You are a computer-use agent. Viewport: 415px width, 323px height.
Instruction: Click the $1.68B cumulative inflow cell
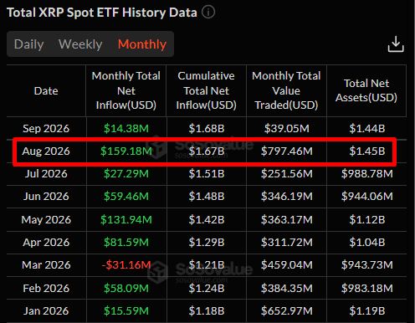click(207, 128)
